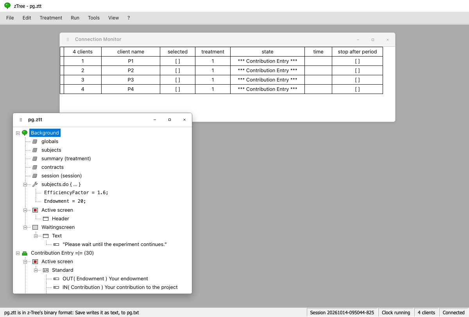Collapse the Background tree node
This screenshot has width=469, height=317.
click(x=18, y=133)
